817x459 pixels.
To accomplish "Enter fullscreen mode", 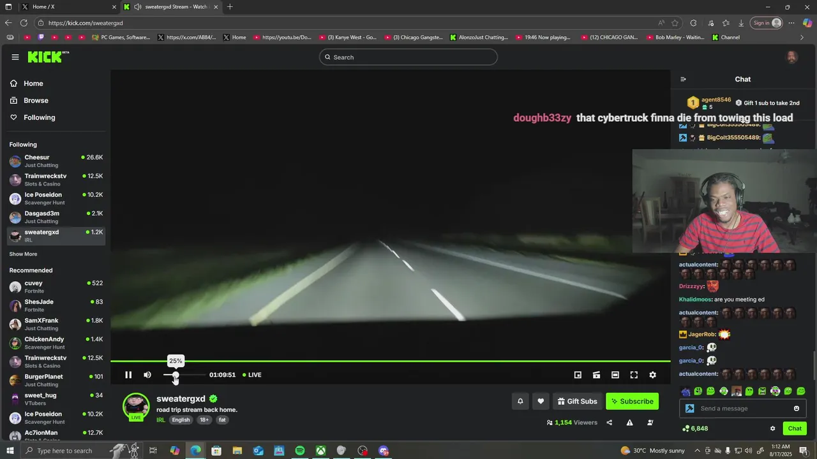I will point(634,375).
